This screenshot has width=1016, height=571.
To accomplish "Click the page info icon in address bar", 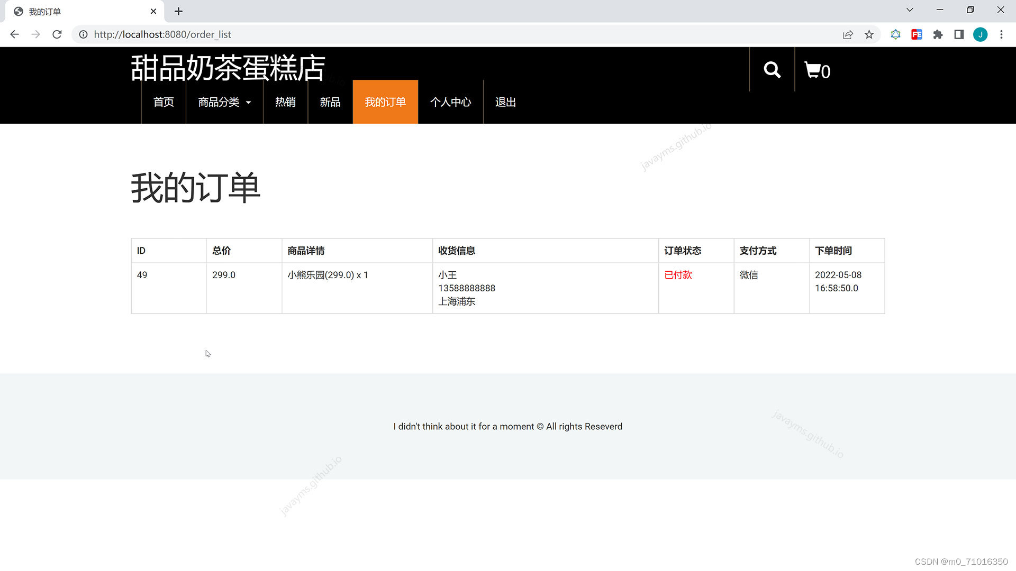I will (x=83, y=34).
